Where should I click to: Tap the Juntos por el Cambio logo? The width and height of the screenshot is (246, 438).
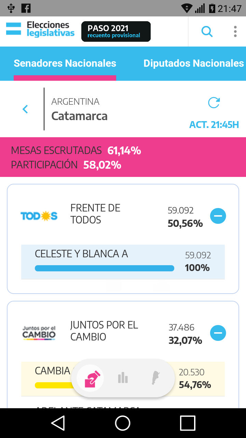(x=39, y=333)
